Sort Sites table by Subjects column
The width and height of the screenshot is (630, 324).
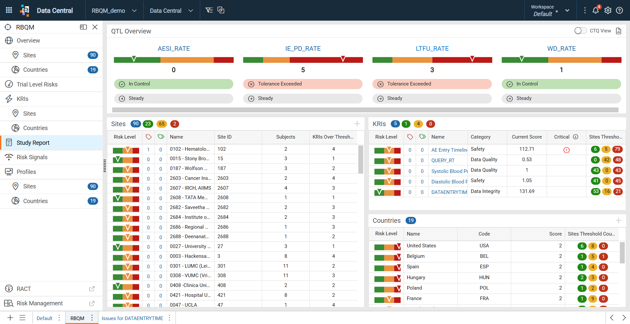click(x=285, y=137)
